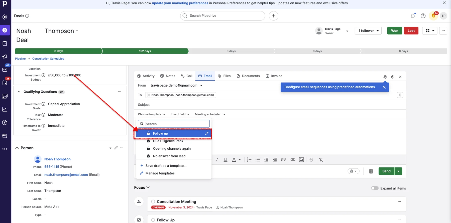Image resolution: width=451 pixels, height=223 pixels.
Task: Open the More dots in sidebar
Action: 5,149
